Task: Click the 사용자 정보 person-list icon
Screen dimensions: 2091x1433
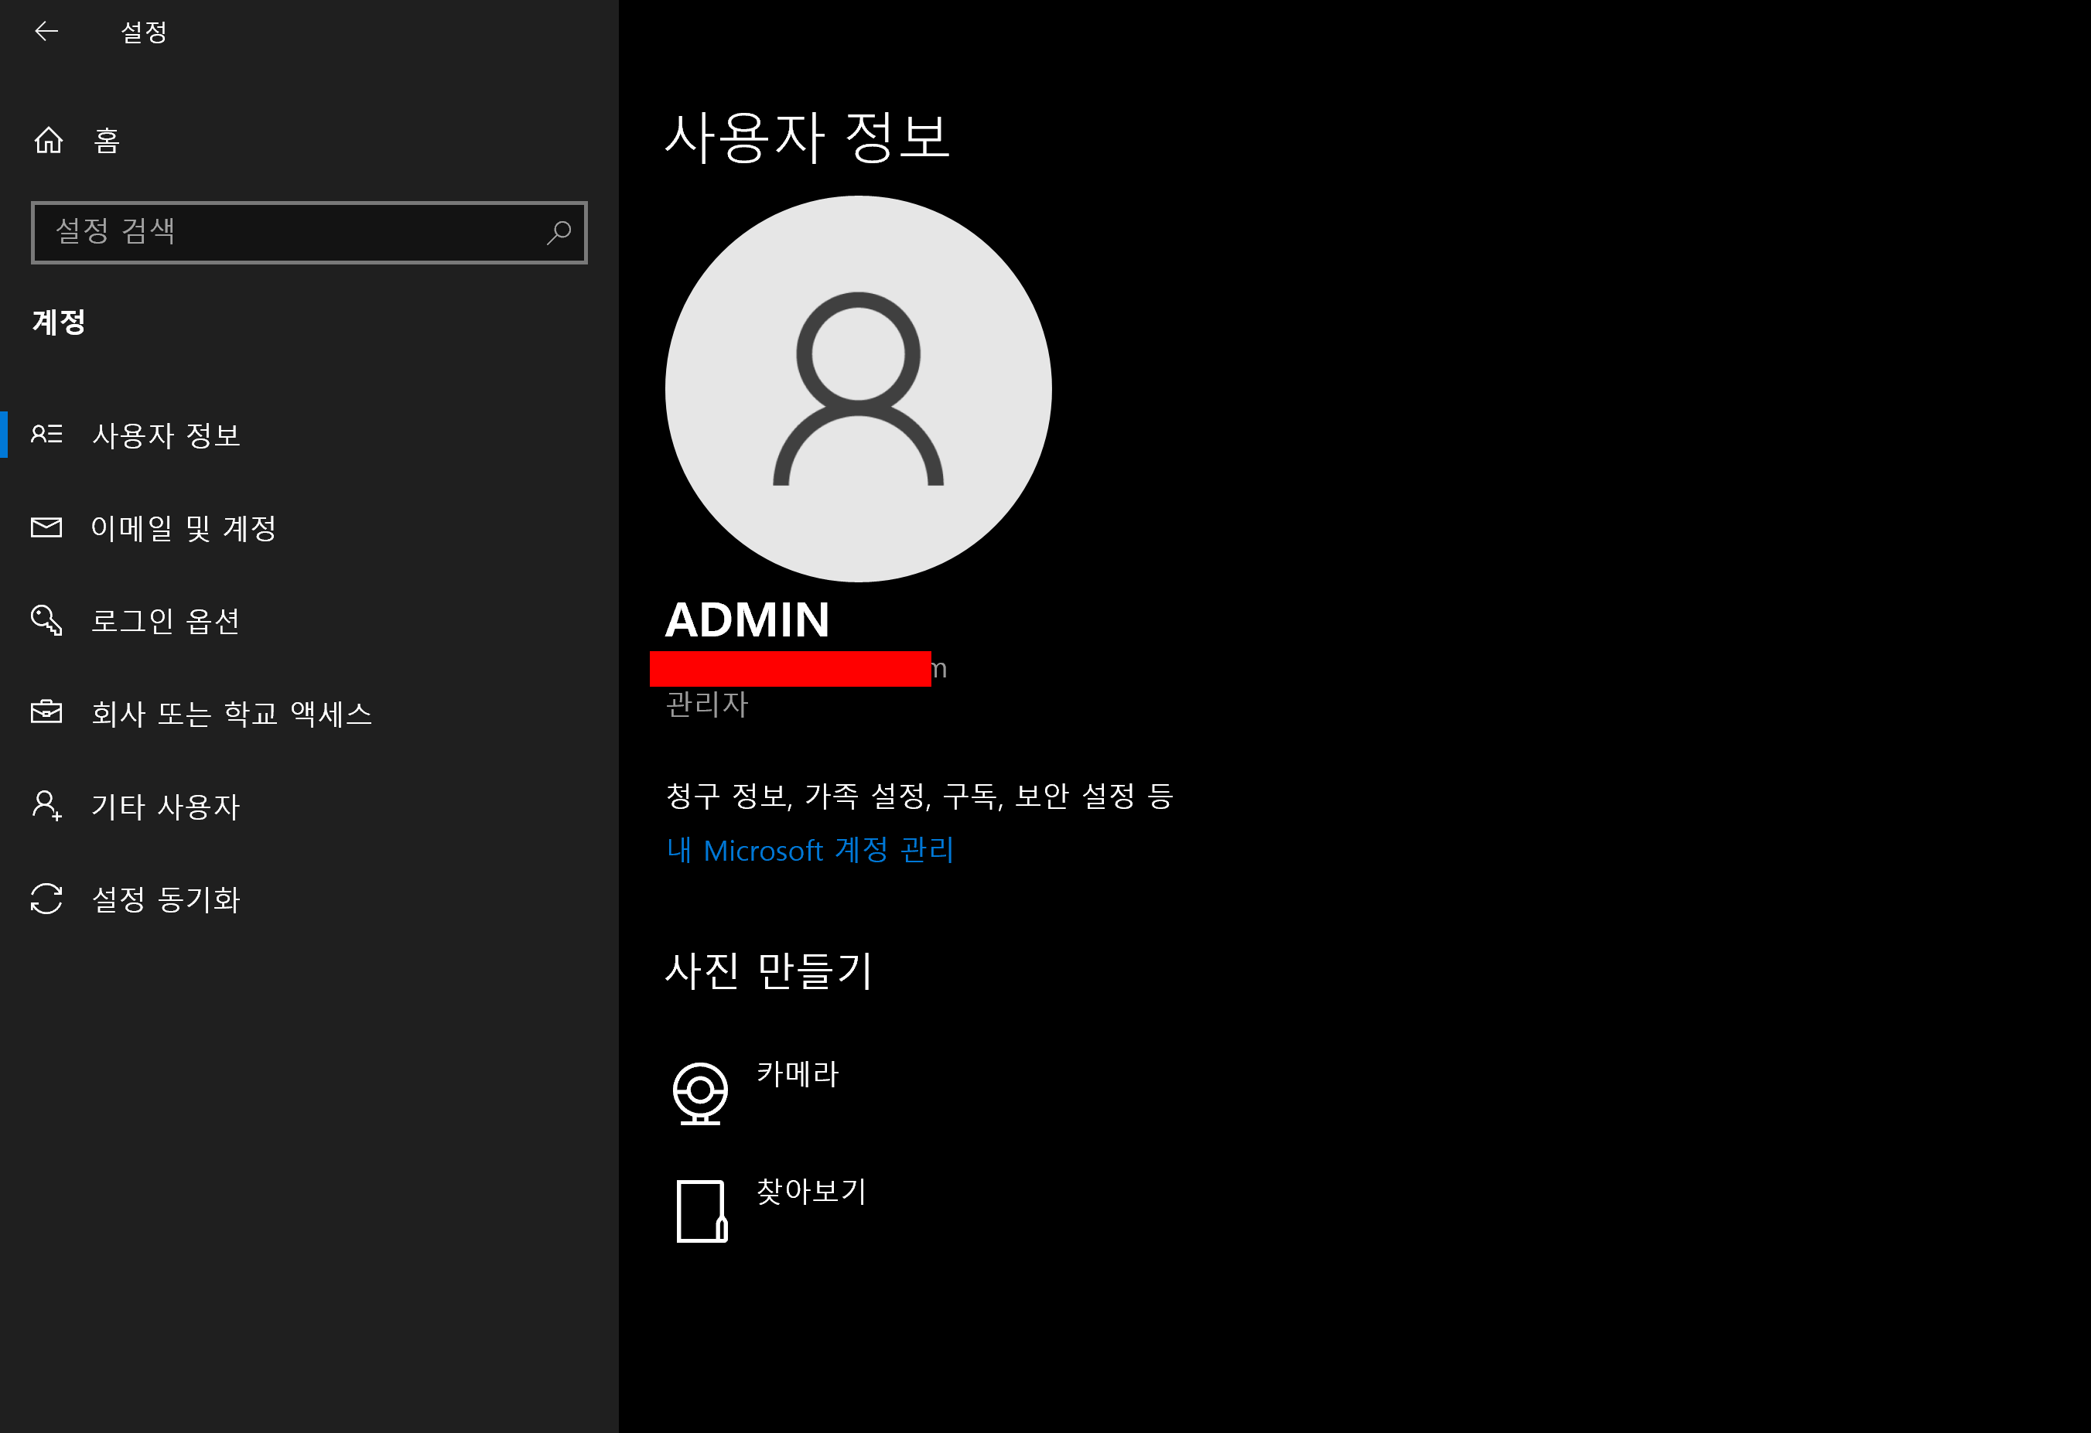Action: tap(46, 435)
